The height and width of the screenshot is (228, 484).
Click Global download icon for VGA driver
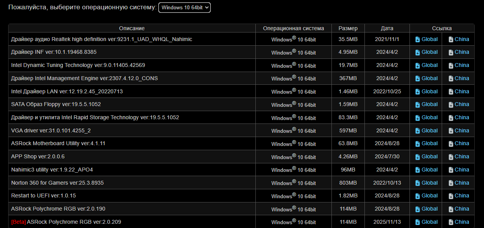tap(418, 131)
